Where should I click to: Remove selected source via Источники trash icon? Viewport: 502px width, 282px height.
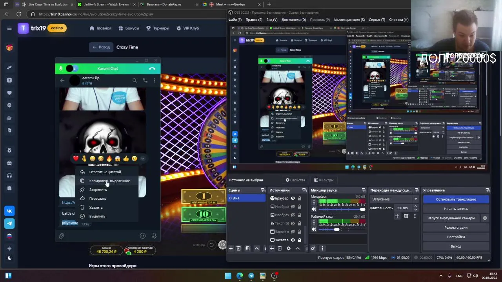tap(280, 248)
